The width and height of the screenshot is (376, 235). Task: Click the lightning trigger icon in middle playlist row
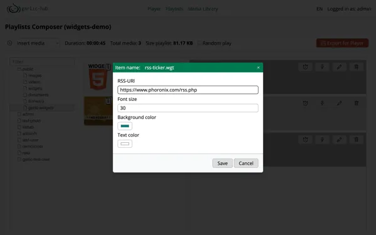[322, 103]
